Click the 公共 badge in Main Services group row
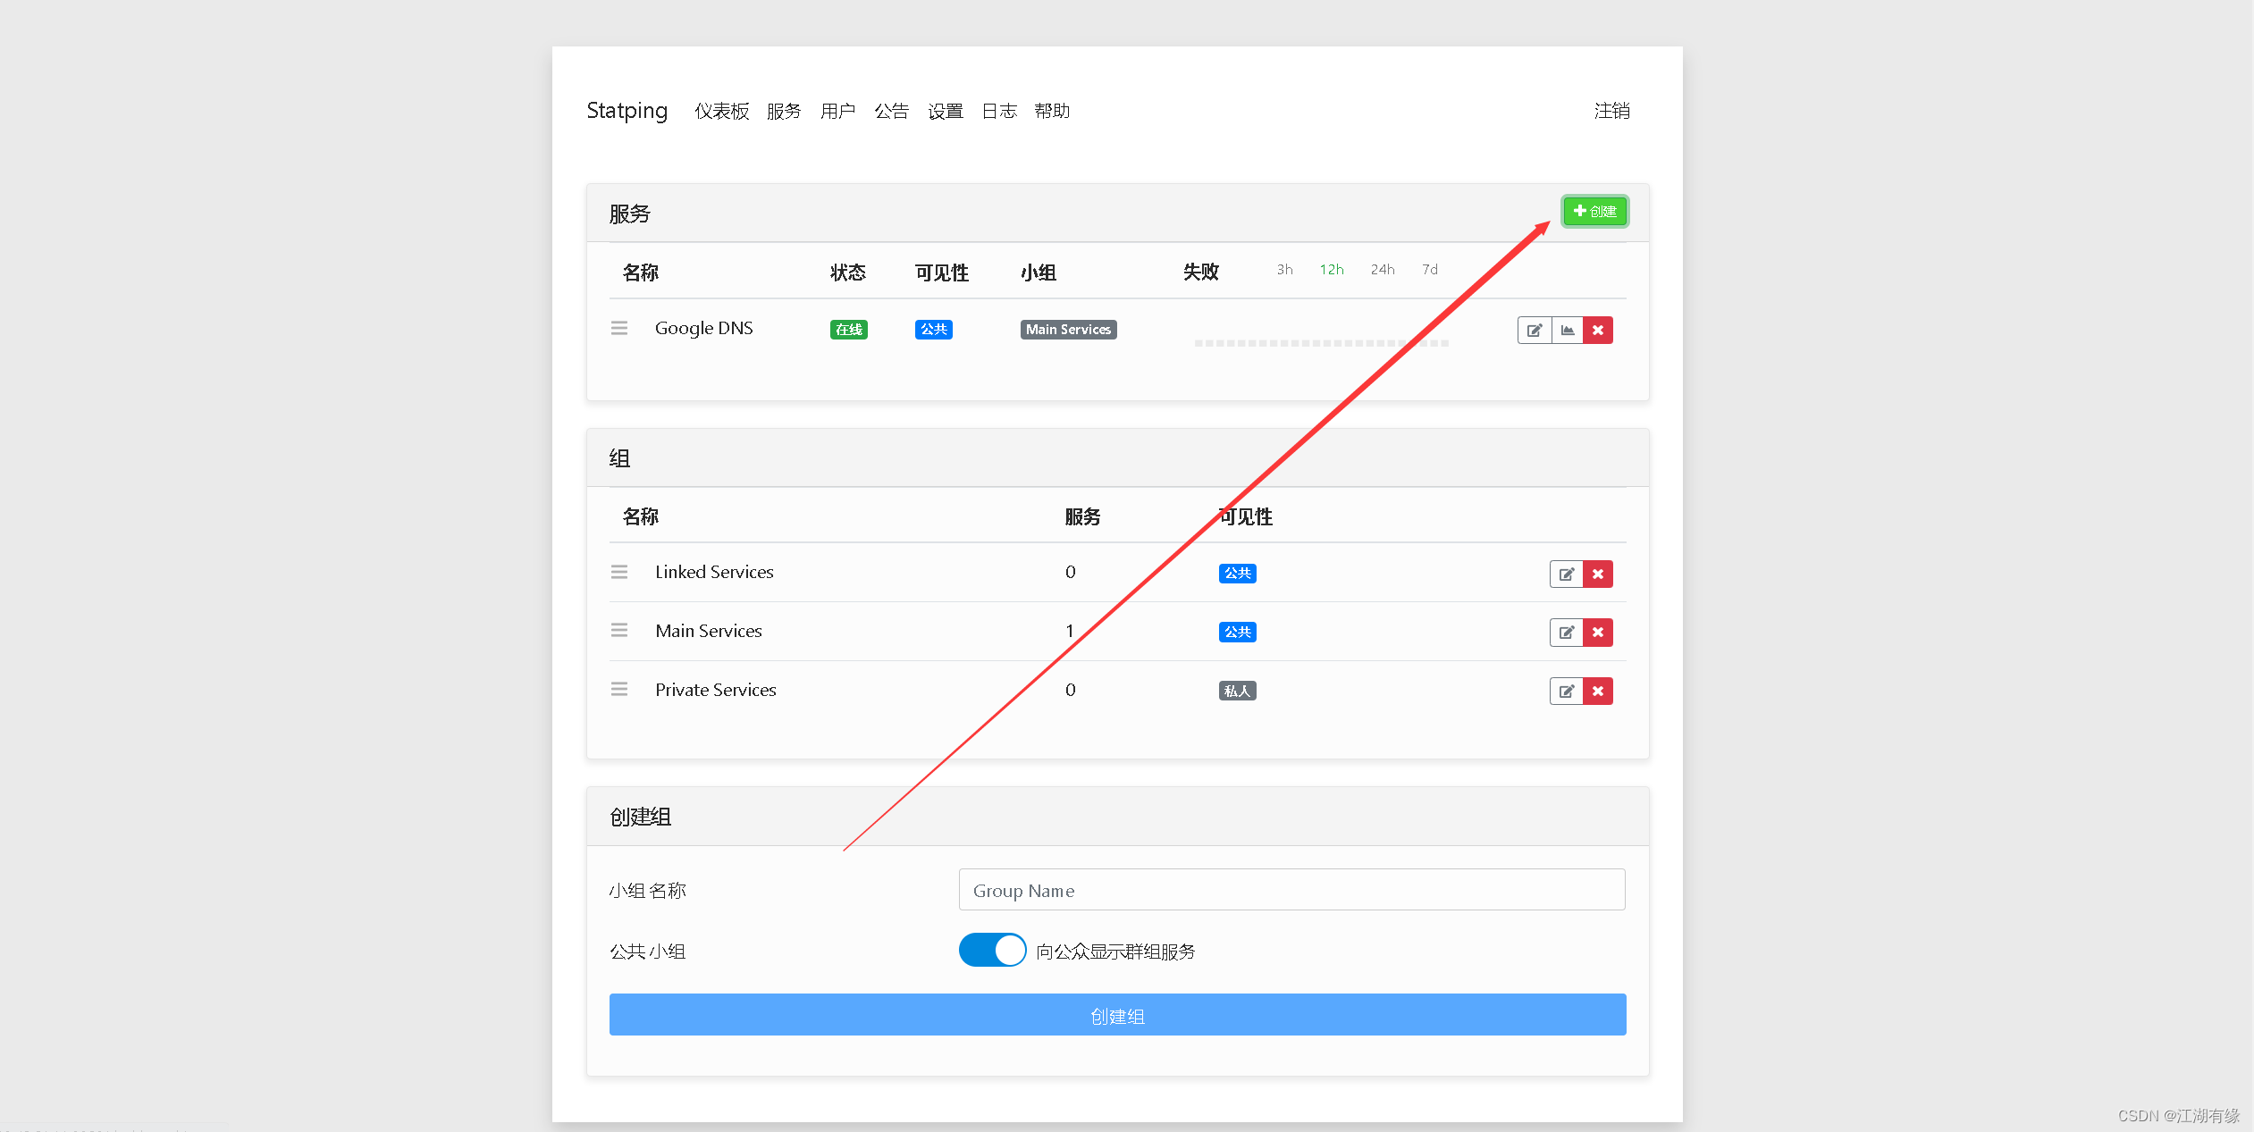The image size is (2254, 1132). (x=1238, y=633)
